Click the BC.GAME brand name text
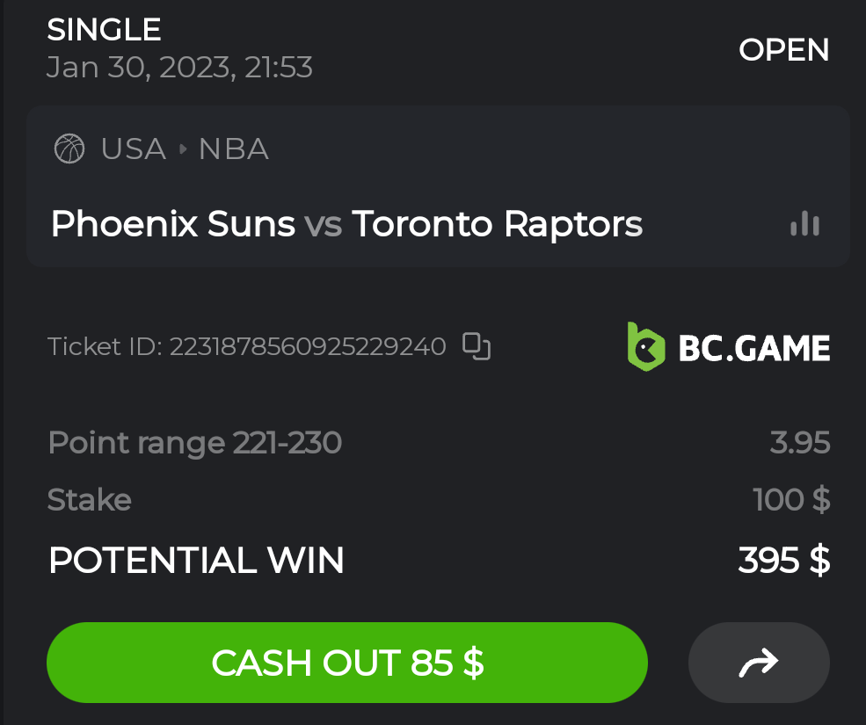This screenshot has height=725, width=866. pyautogui.click(x=754, y=348)
